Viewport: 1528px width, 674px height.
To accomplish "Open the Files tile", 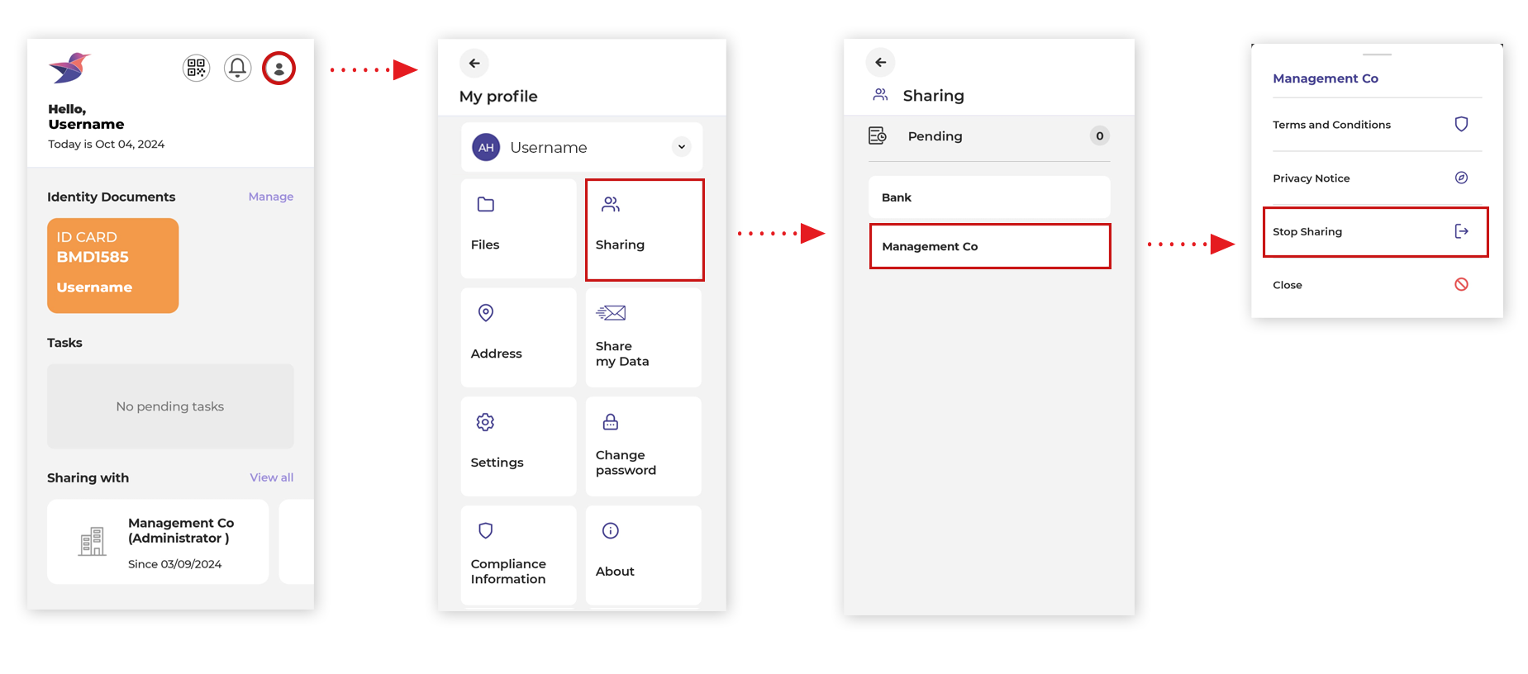I will tap(518, 229).
